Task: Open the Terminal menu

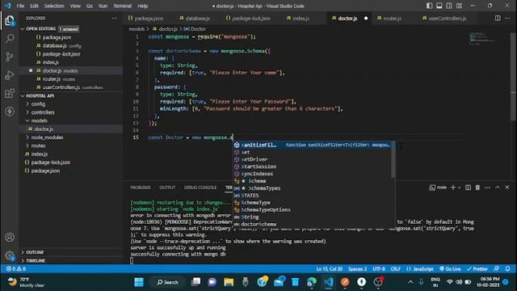Action: [122, 6]
